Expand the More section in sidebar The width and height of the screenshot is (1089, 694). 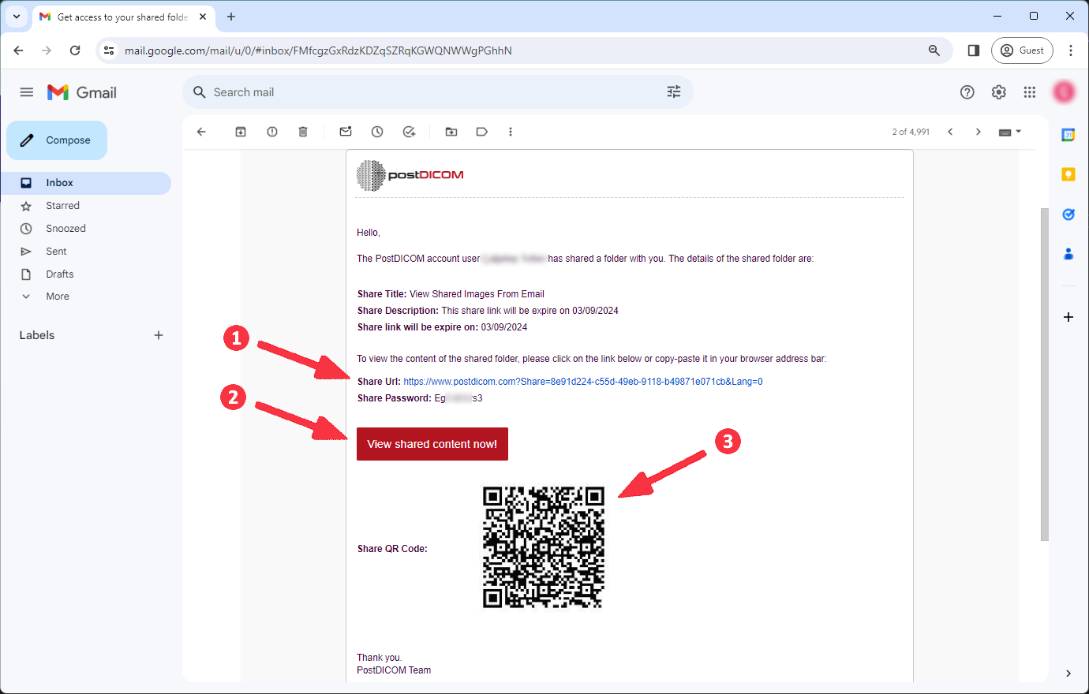click(56, 296)
